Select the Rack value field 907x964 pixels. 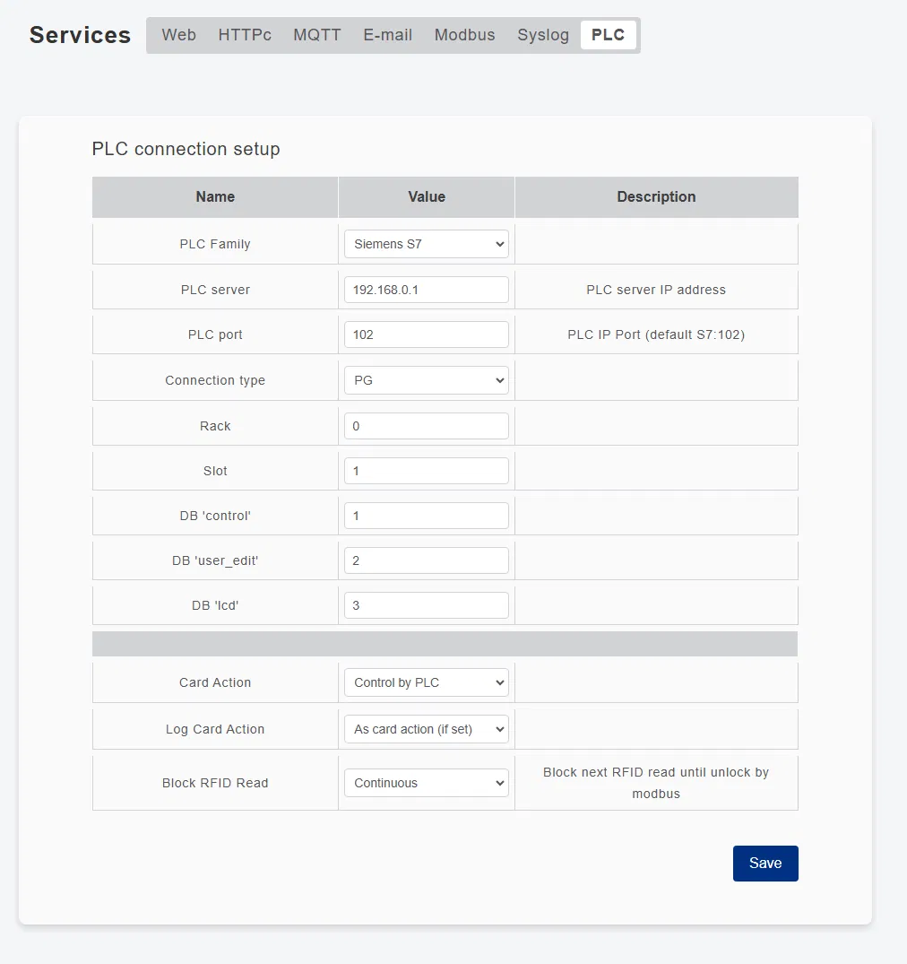coord(427,426)
